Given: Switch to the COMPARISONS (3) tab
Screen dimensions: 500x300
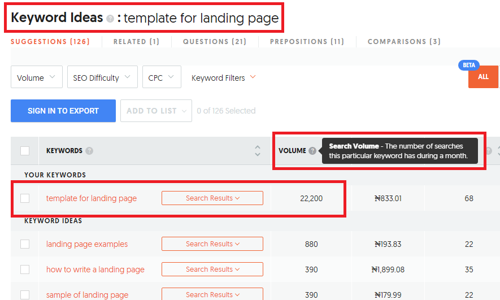Looking at the screenshot, I should [404, 42].
